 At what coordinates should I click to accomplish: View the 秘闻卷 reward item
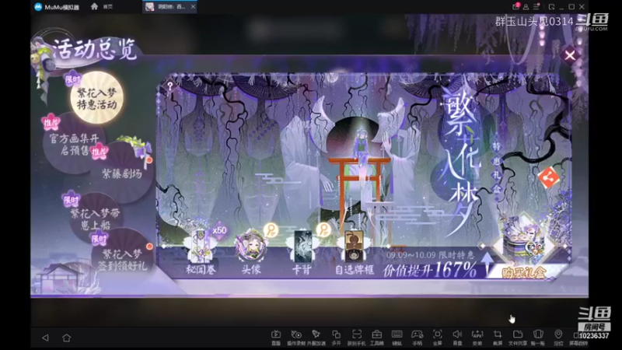tap(201, 252)
